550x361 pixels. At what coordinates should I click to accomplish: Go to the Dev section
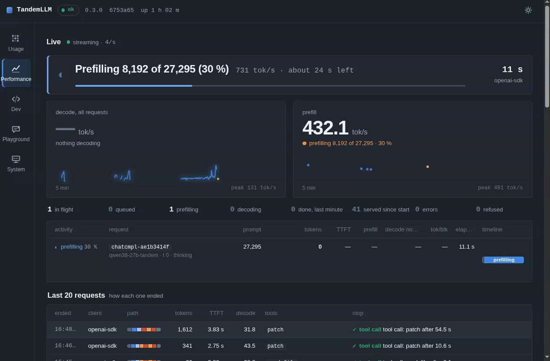coord(16,103)
